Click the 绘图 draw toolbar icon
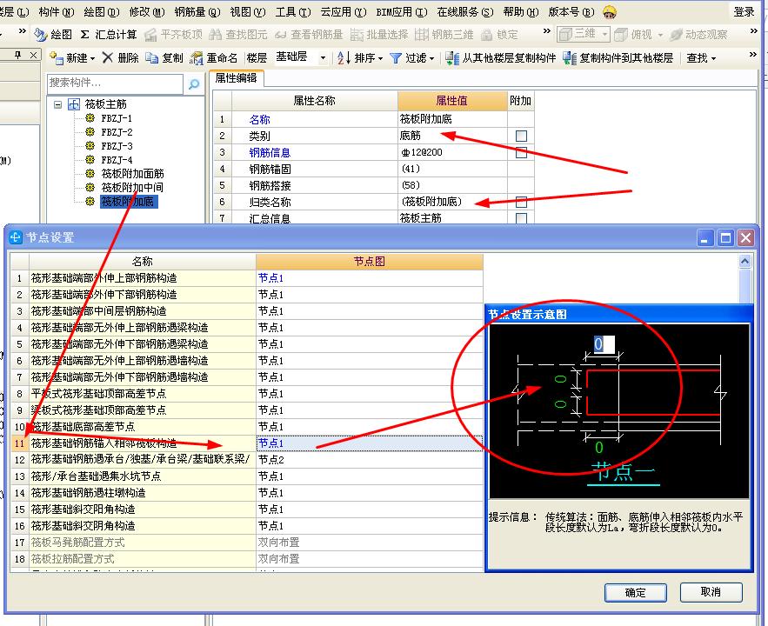 tap(41, 34)
